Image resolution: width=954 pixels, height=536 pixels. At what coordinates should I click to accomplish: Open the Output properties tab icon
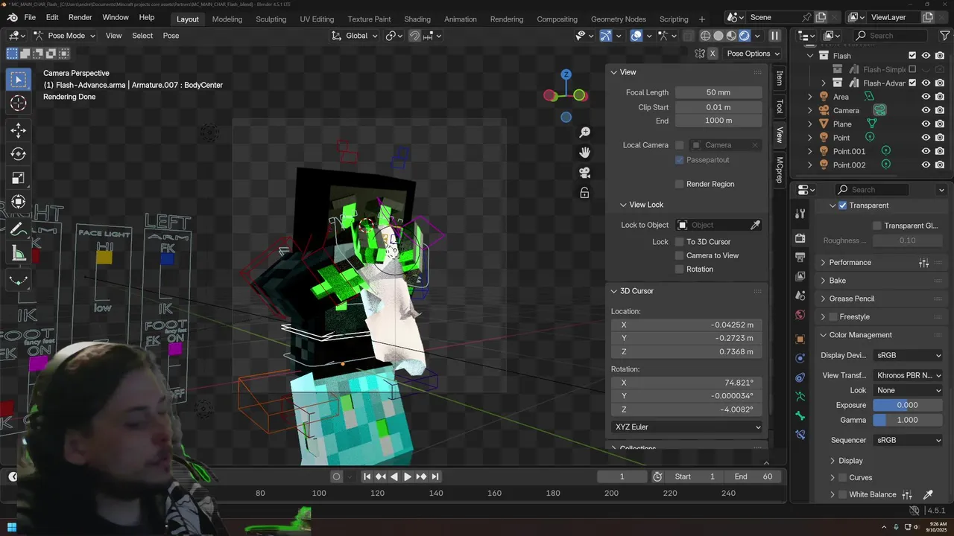tap(800, 258)
